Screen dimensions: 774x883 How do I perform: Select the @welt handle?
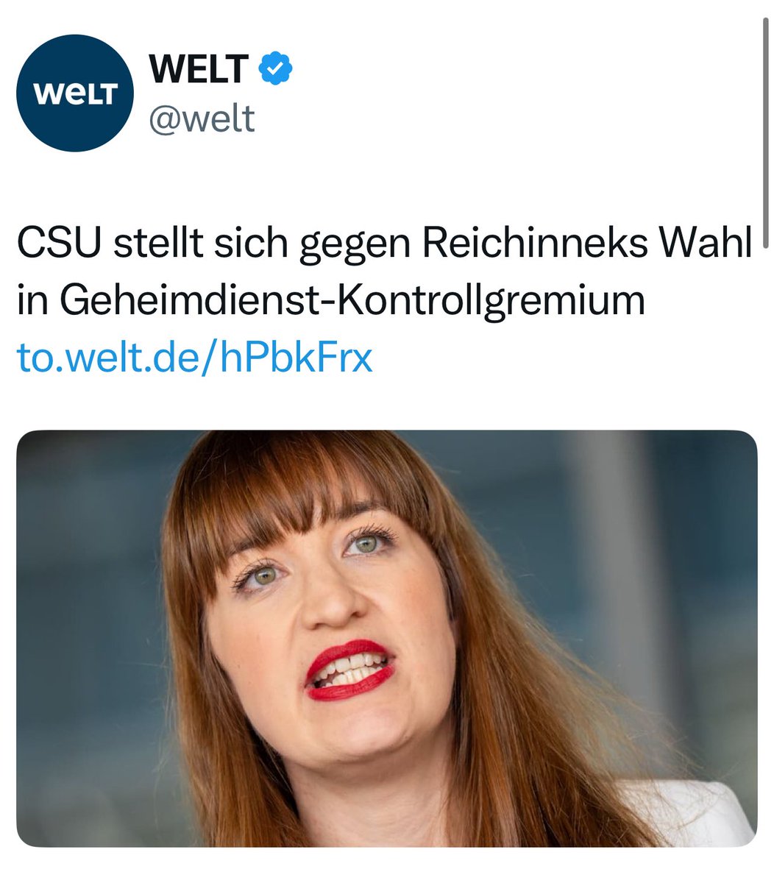[202, 118]
